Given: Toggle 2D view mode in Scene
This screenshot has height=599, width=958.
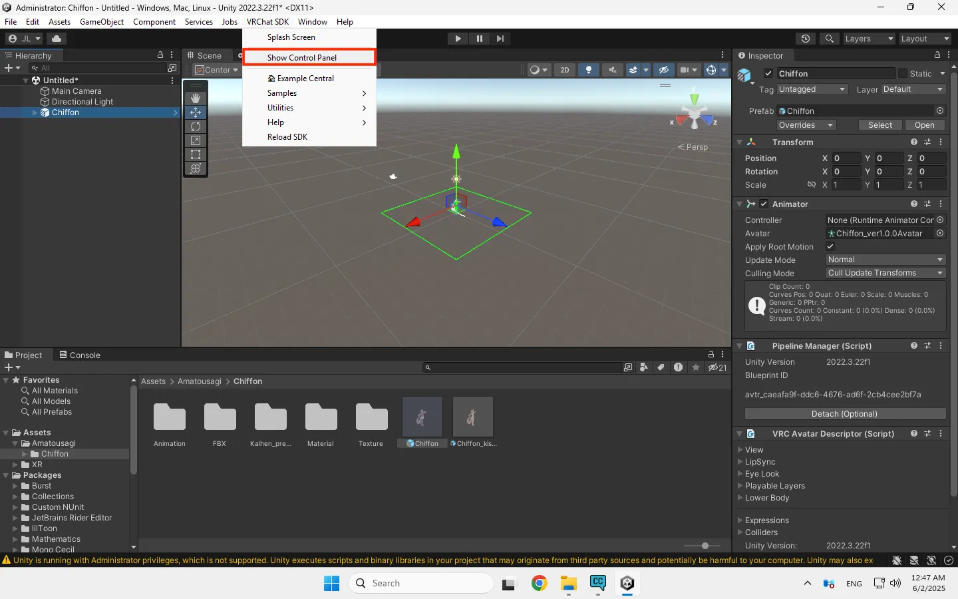Looking at the screenshot, I should pos(565,70).
